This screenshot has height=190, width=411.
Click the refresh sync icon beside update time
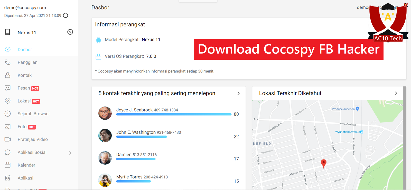[66, 15]
